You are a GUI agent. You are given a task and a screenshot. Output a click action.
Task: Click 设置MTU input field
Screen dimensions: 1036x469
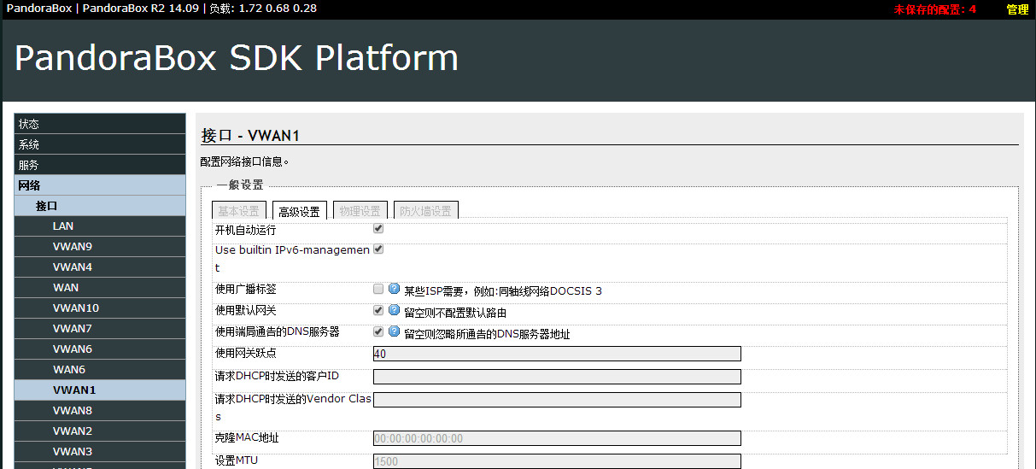tap(557, 461)
